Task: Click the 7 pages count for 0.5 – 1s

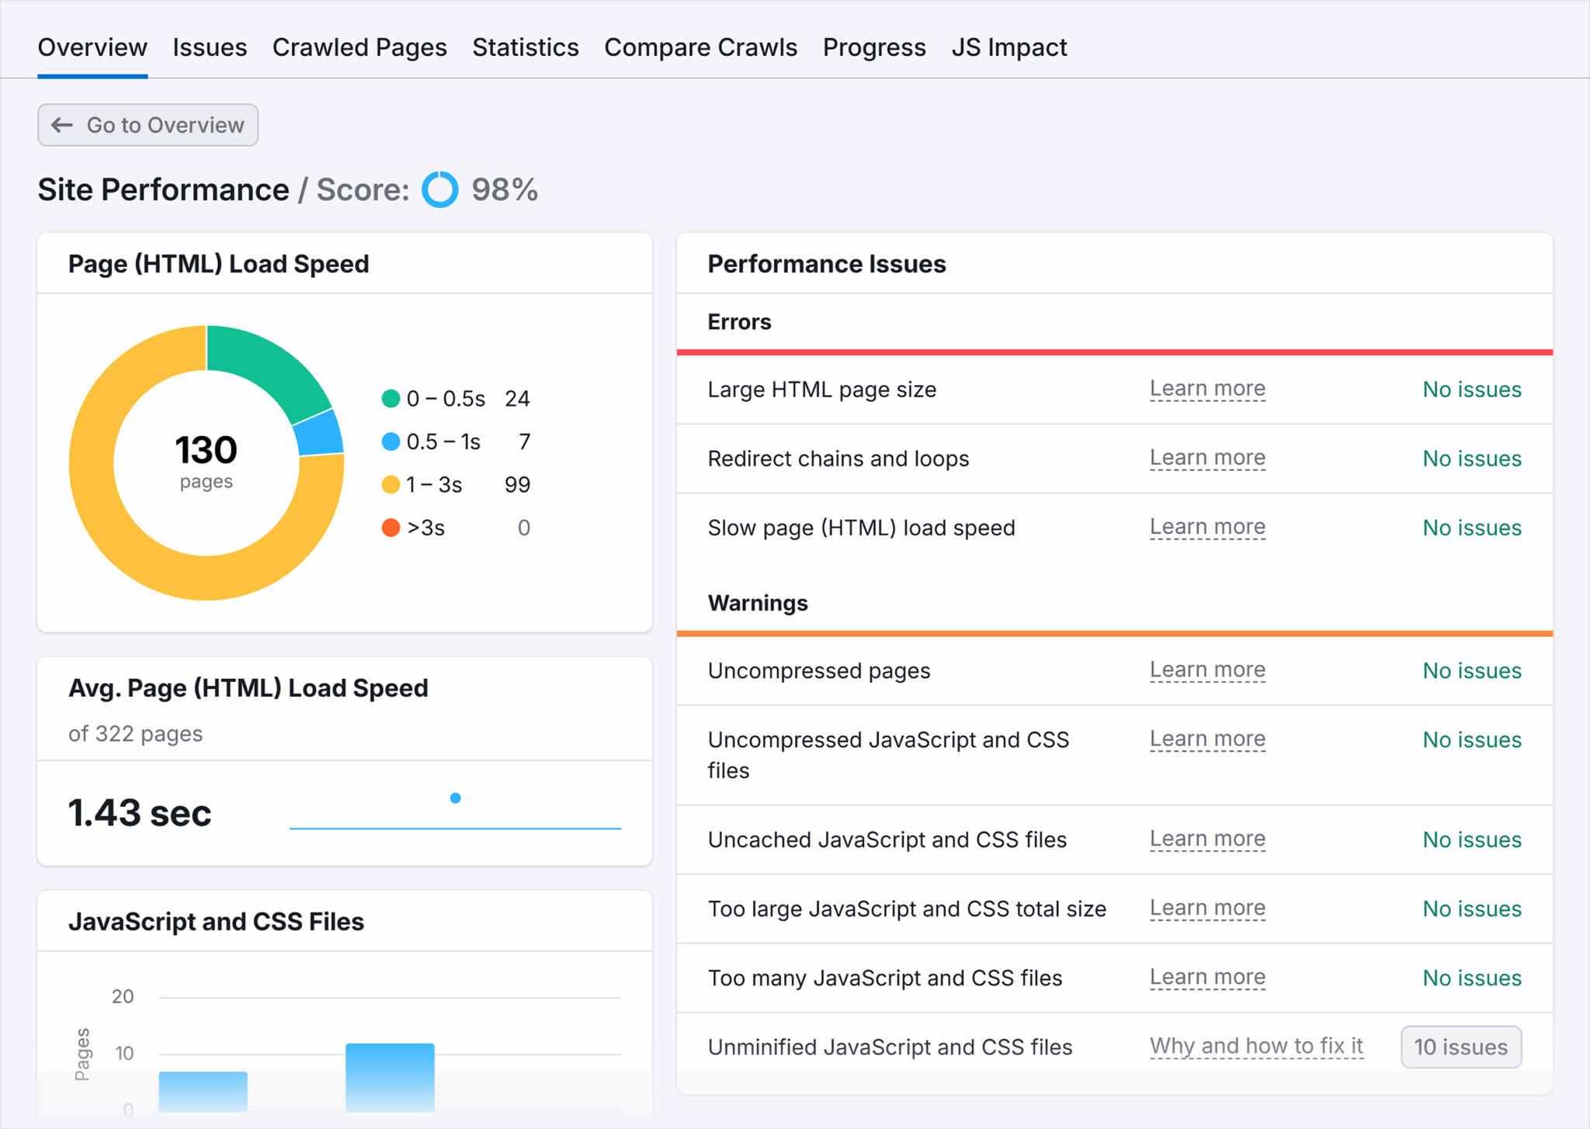Action: click(525, 442)
